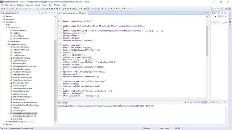232x130 pixels.
Task: Click Writable status bar entry
Action: point(147,129)
